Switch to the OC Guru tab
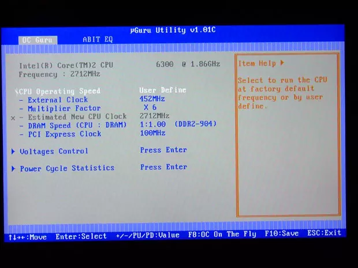The image size is (358, 268). point(38,40)
